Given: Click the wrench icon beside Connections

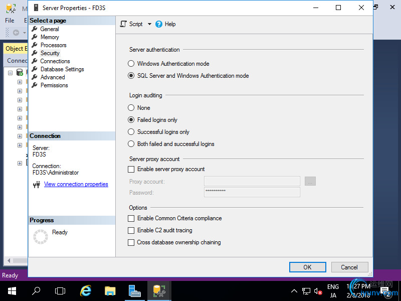Looking at the screenshot, I should coord(35,61).
